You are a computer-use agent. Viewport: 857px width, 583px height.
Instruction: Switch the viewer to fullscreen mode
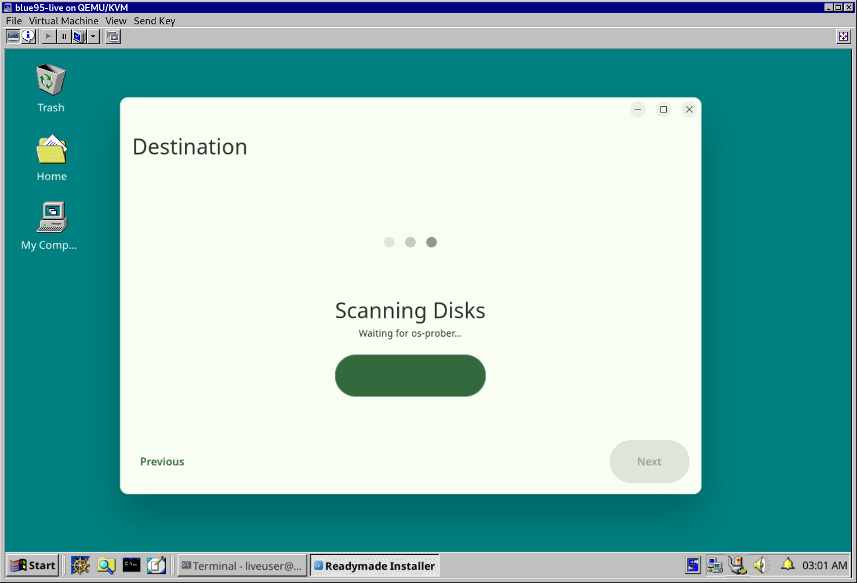(x=843, y=37)
